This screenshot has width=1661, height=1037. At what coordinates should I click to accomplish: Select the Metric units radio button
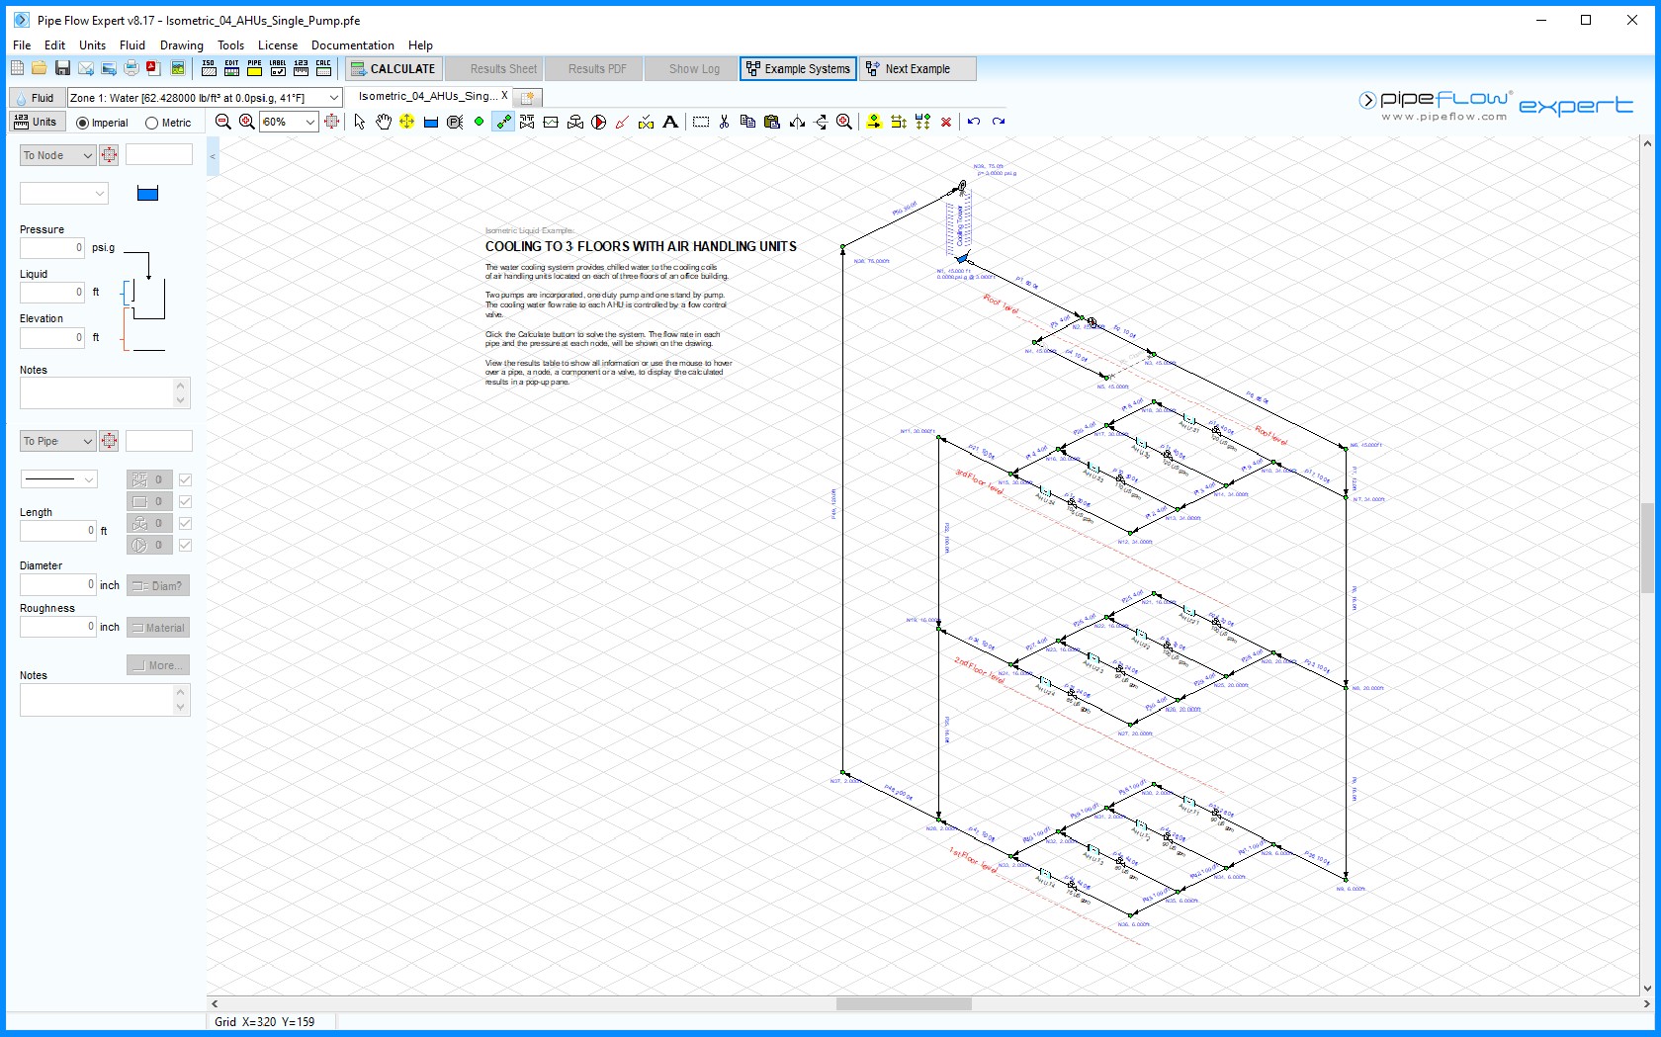[x=151, y=124]
